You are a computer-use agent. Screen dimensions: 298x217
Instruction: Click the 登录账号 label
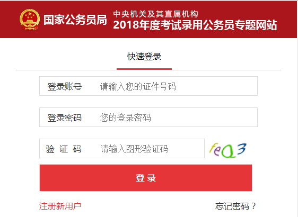(65, 86)
